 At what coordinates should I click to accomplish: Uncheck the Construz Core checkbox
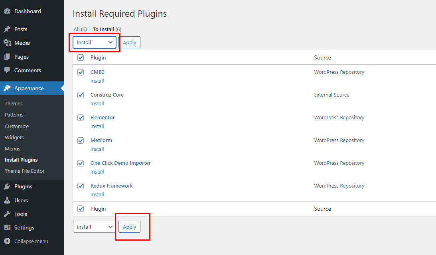[x=81, y=95]
